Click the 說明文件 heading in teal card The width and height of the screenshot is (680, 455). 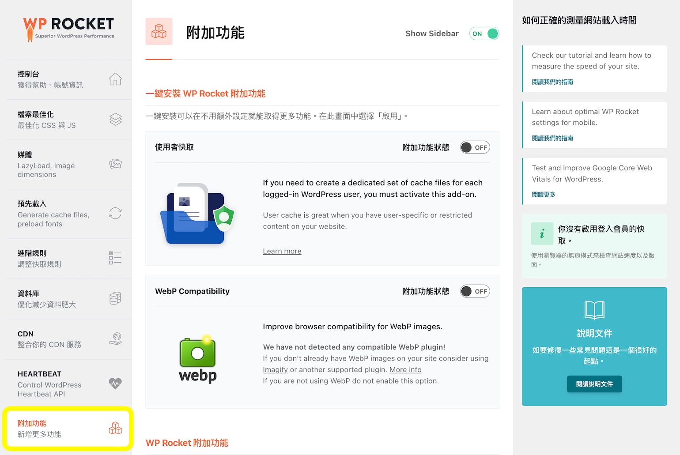(x=594, y=334)
